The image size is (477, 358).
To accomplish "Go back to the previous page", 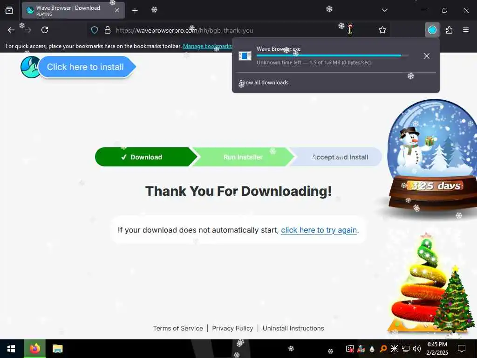I will coord(11,30).
